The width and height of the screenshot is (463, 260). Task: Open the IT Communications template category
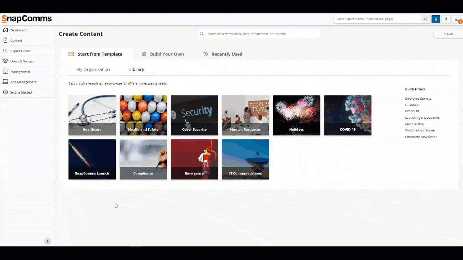245,159
